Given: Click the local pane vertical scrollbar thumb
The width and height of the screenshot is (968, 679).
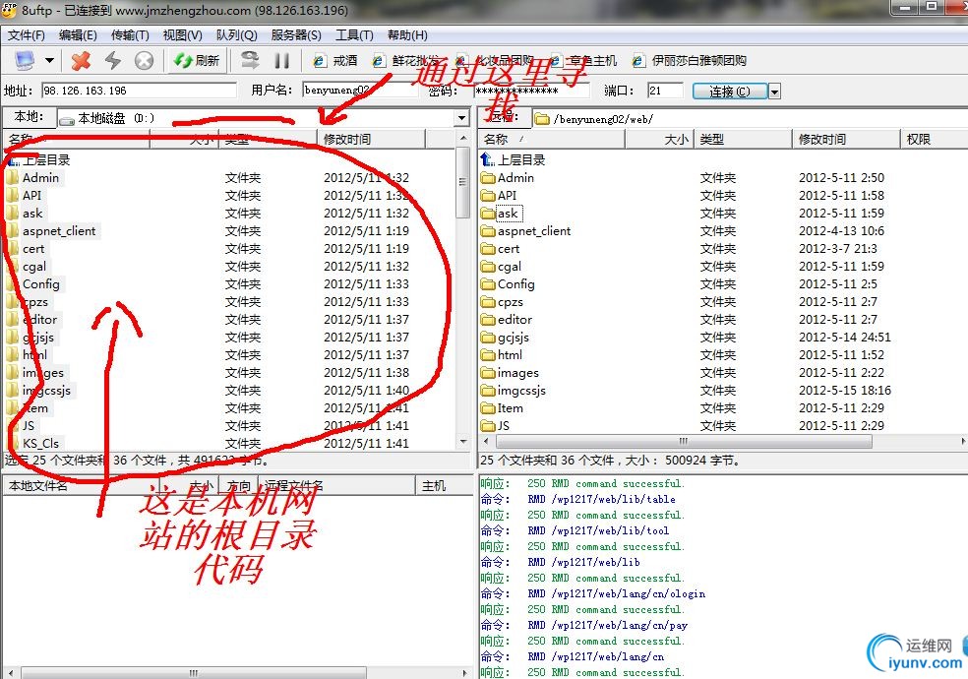Looking at the screenshot, I should tap(463, 182).
